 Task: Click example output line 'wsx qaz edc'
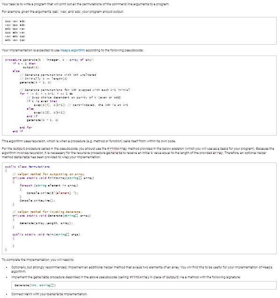point(15,25)
